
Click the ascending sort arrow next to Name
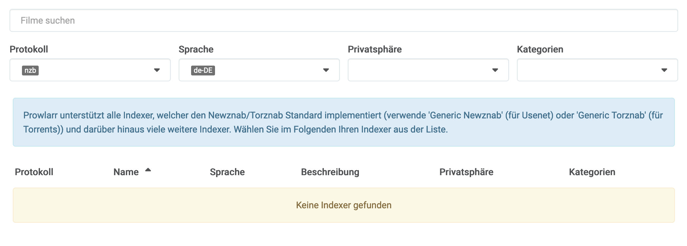click(148, 170)
